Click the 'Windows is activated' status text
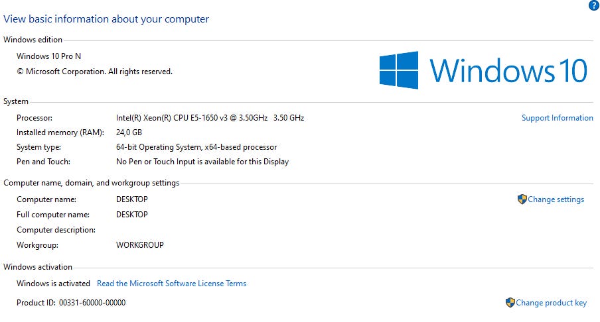Screen dimensions: 600x322 tap(53, 284)
